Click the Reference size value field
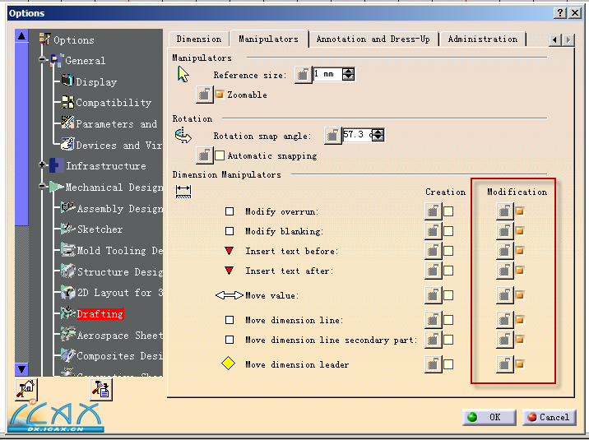The width and height of the screenshot is (589, 440). 327,74
